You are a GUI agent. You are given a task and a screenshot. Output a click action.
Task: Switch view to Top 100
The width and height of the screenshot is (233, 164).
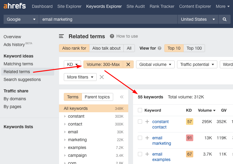pyautogui.click(x=194, y=48)
